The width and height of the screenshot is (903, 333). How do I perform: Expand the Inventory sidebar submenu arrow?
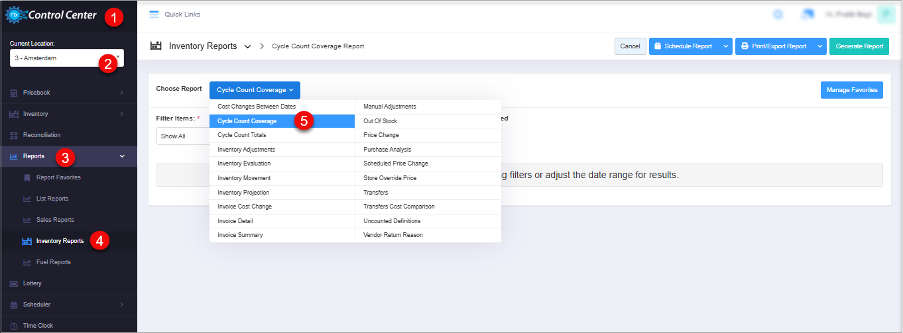122,114
